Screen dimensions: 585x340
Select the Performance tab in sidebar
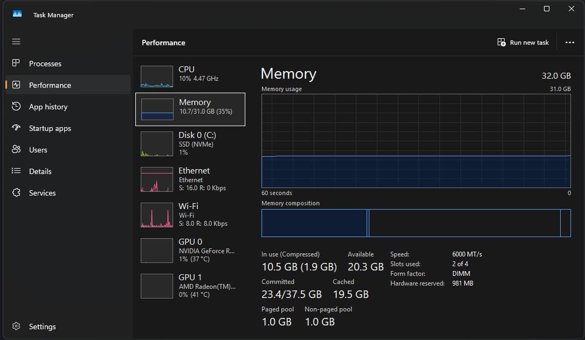tap(50, 85)
